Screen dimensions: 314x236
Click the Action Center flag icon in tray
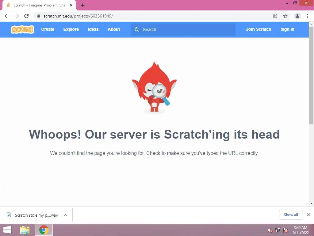[285, 230]
